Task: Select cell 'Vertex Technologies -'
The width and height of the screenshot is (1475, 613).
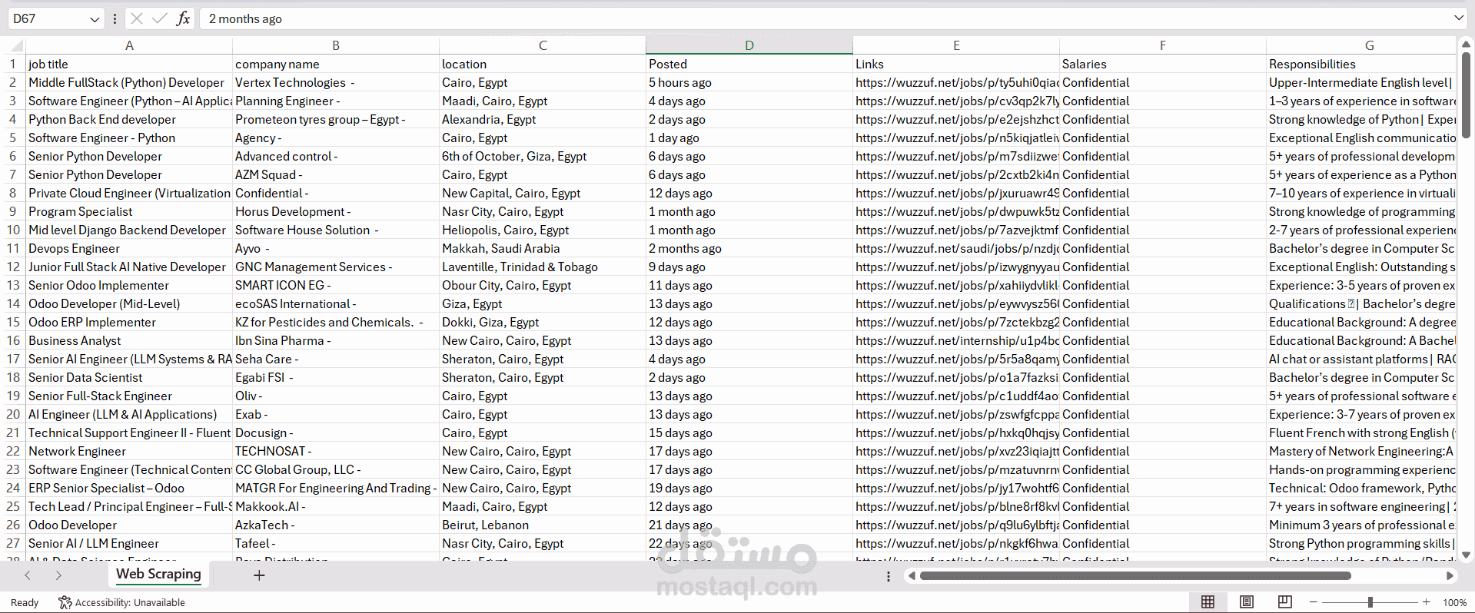Action: coord(336,82)
